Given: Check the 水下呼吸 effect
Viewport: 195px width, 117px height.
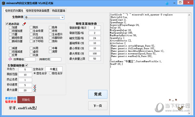Looking at the screenshot, I should 31,41.
